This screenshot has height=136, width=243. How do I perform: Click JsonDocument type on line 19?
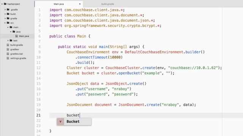79,105
